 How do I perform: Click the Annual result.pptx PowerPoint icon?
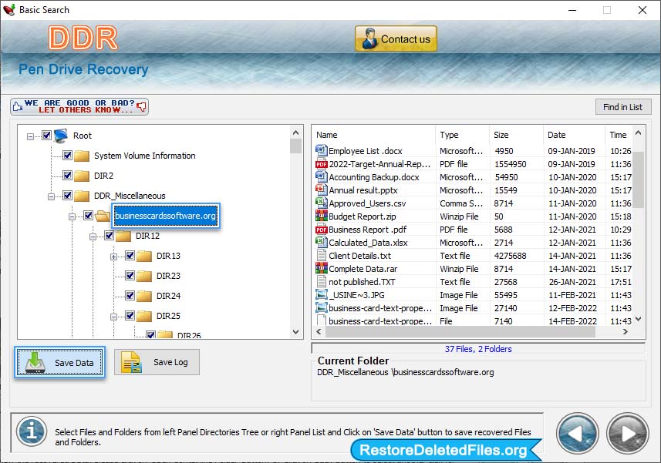tap(321, 190)
